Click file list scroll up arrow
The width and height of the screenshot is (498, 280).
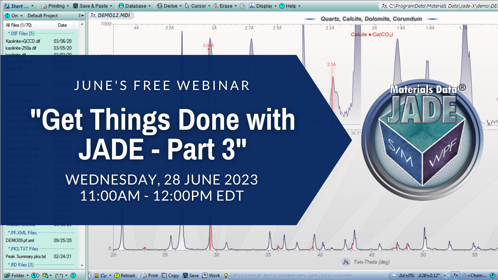pyautogui.click(x=82, y=24)
